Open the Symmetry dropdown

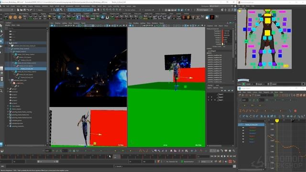[x=150, y=10]
